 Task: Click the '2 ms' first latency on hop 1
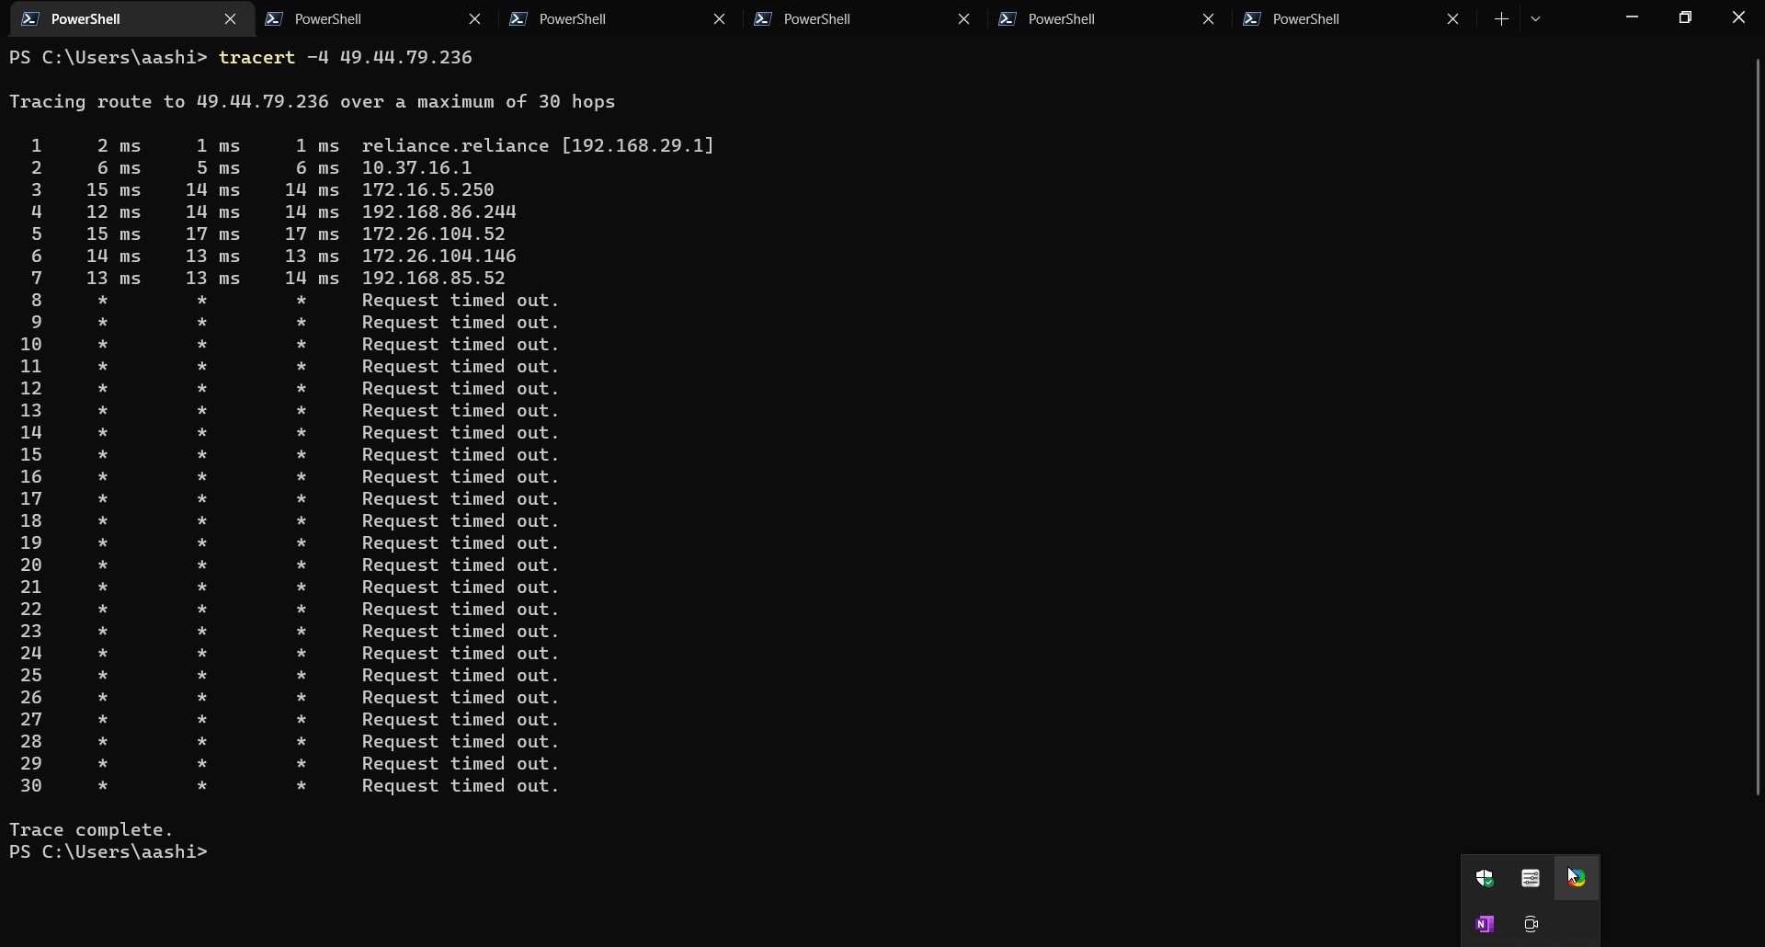click(x=119, y=145)
